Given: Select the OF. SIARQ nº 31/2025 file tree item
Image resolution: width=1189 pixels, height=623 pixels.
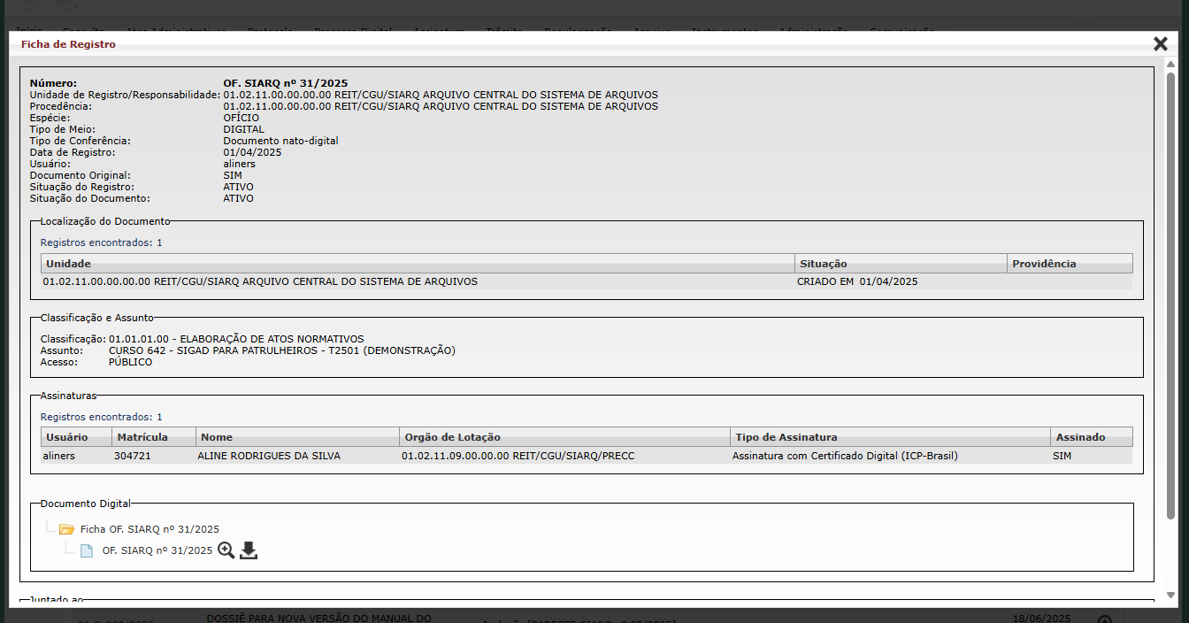Looking at the screenshot, I should click(157, 550).
